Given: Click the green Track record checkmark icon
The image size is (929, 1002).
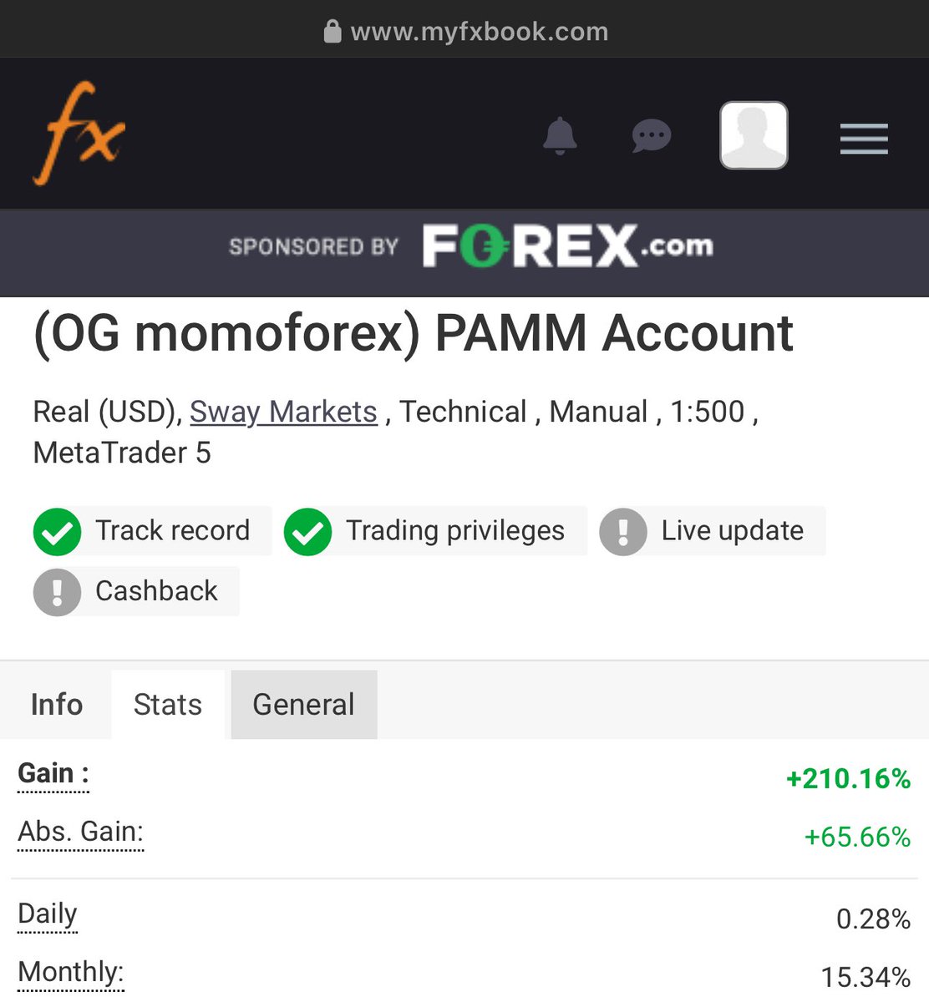Looking at the screenshot, I should pos(57,532).
